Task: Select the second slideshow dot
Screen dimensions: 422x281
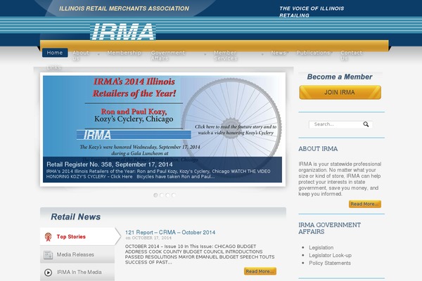Action: (x=162, y=195)
